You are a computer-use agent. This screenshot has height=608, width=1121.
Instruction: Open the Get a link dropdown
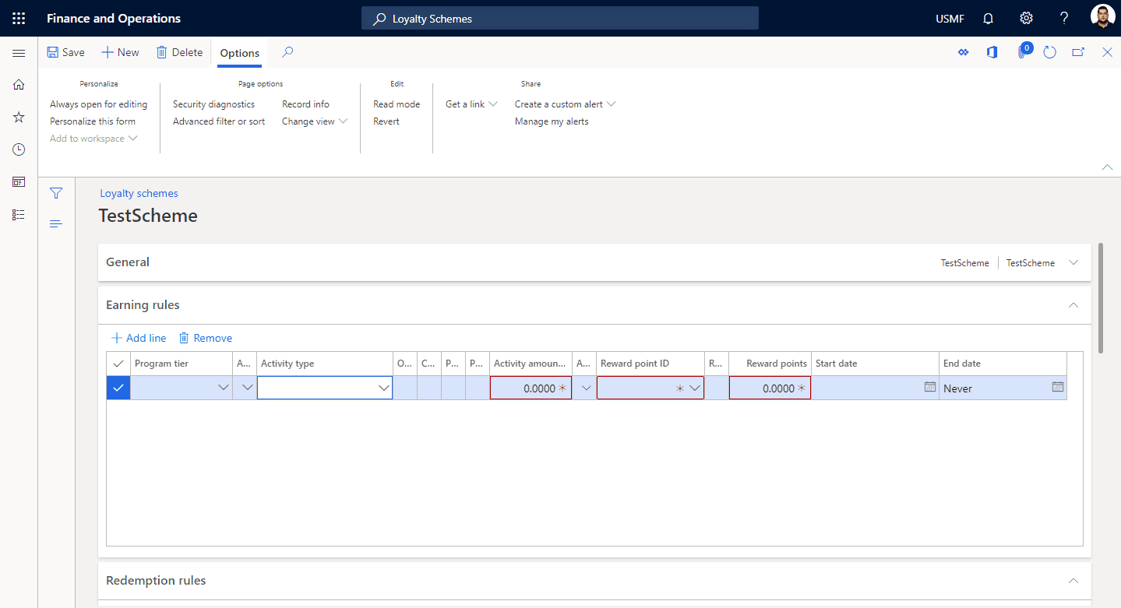coord(471,104)
